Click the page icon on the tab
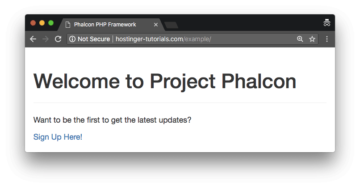 click(x=68, y=25)
